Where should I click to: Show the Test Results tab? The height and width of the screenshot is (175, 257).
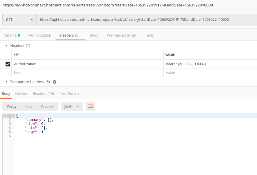(x=70, y=94)
